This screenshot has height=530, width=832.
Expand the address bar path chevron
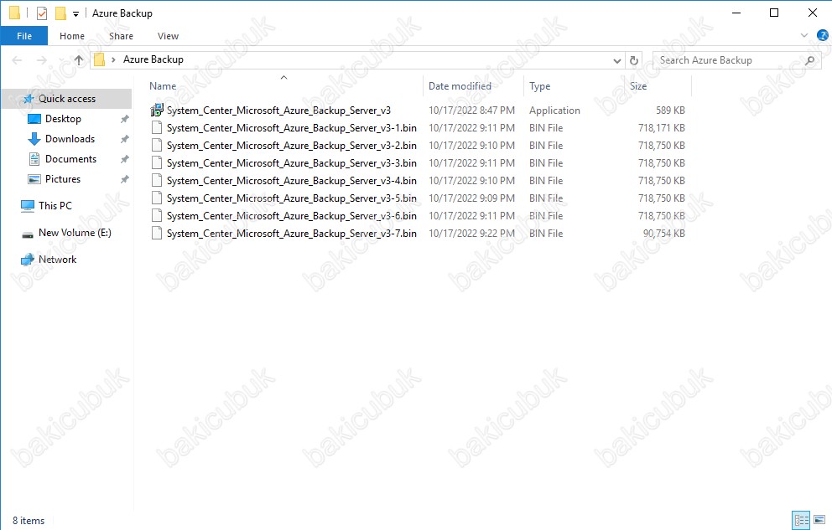pos(113,59)
